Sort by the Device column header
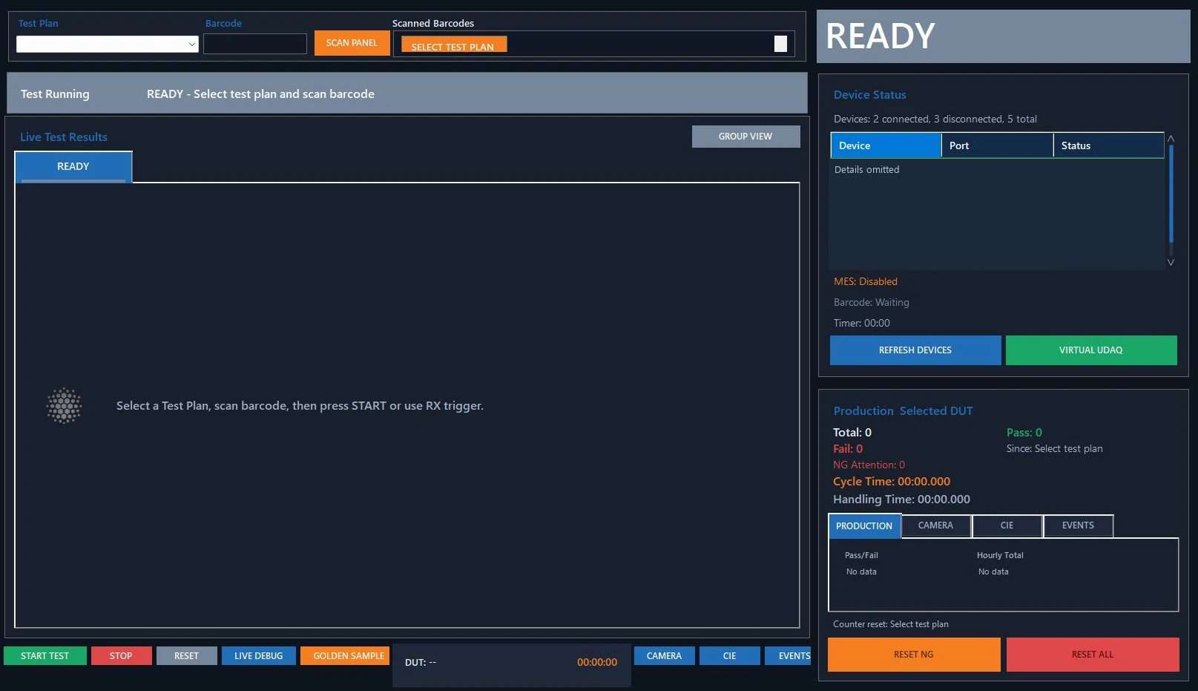This screenshot has width=1198, height=691. [x=886, y=145]
